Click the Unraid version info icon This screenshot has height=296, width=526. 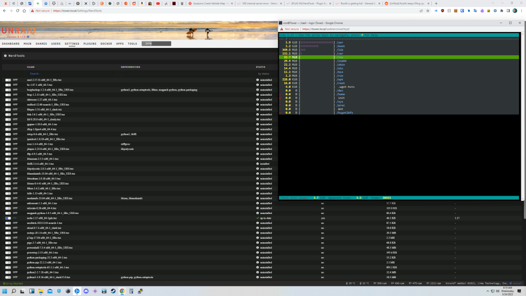(28, 37)
